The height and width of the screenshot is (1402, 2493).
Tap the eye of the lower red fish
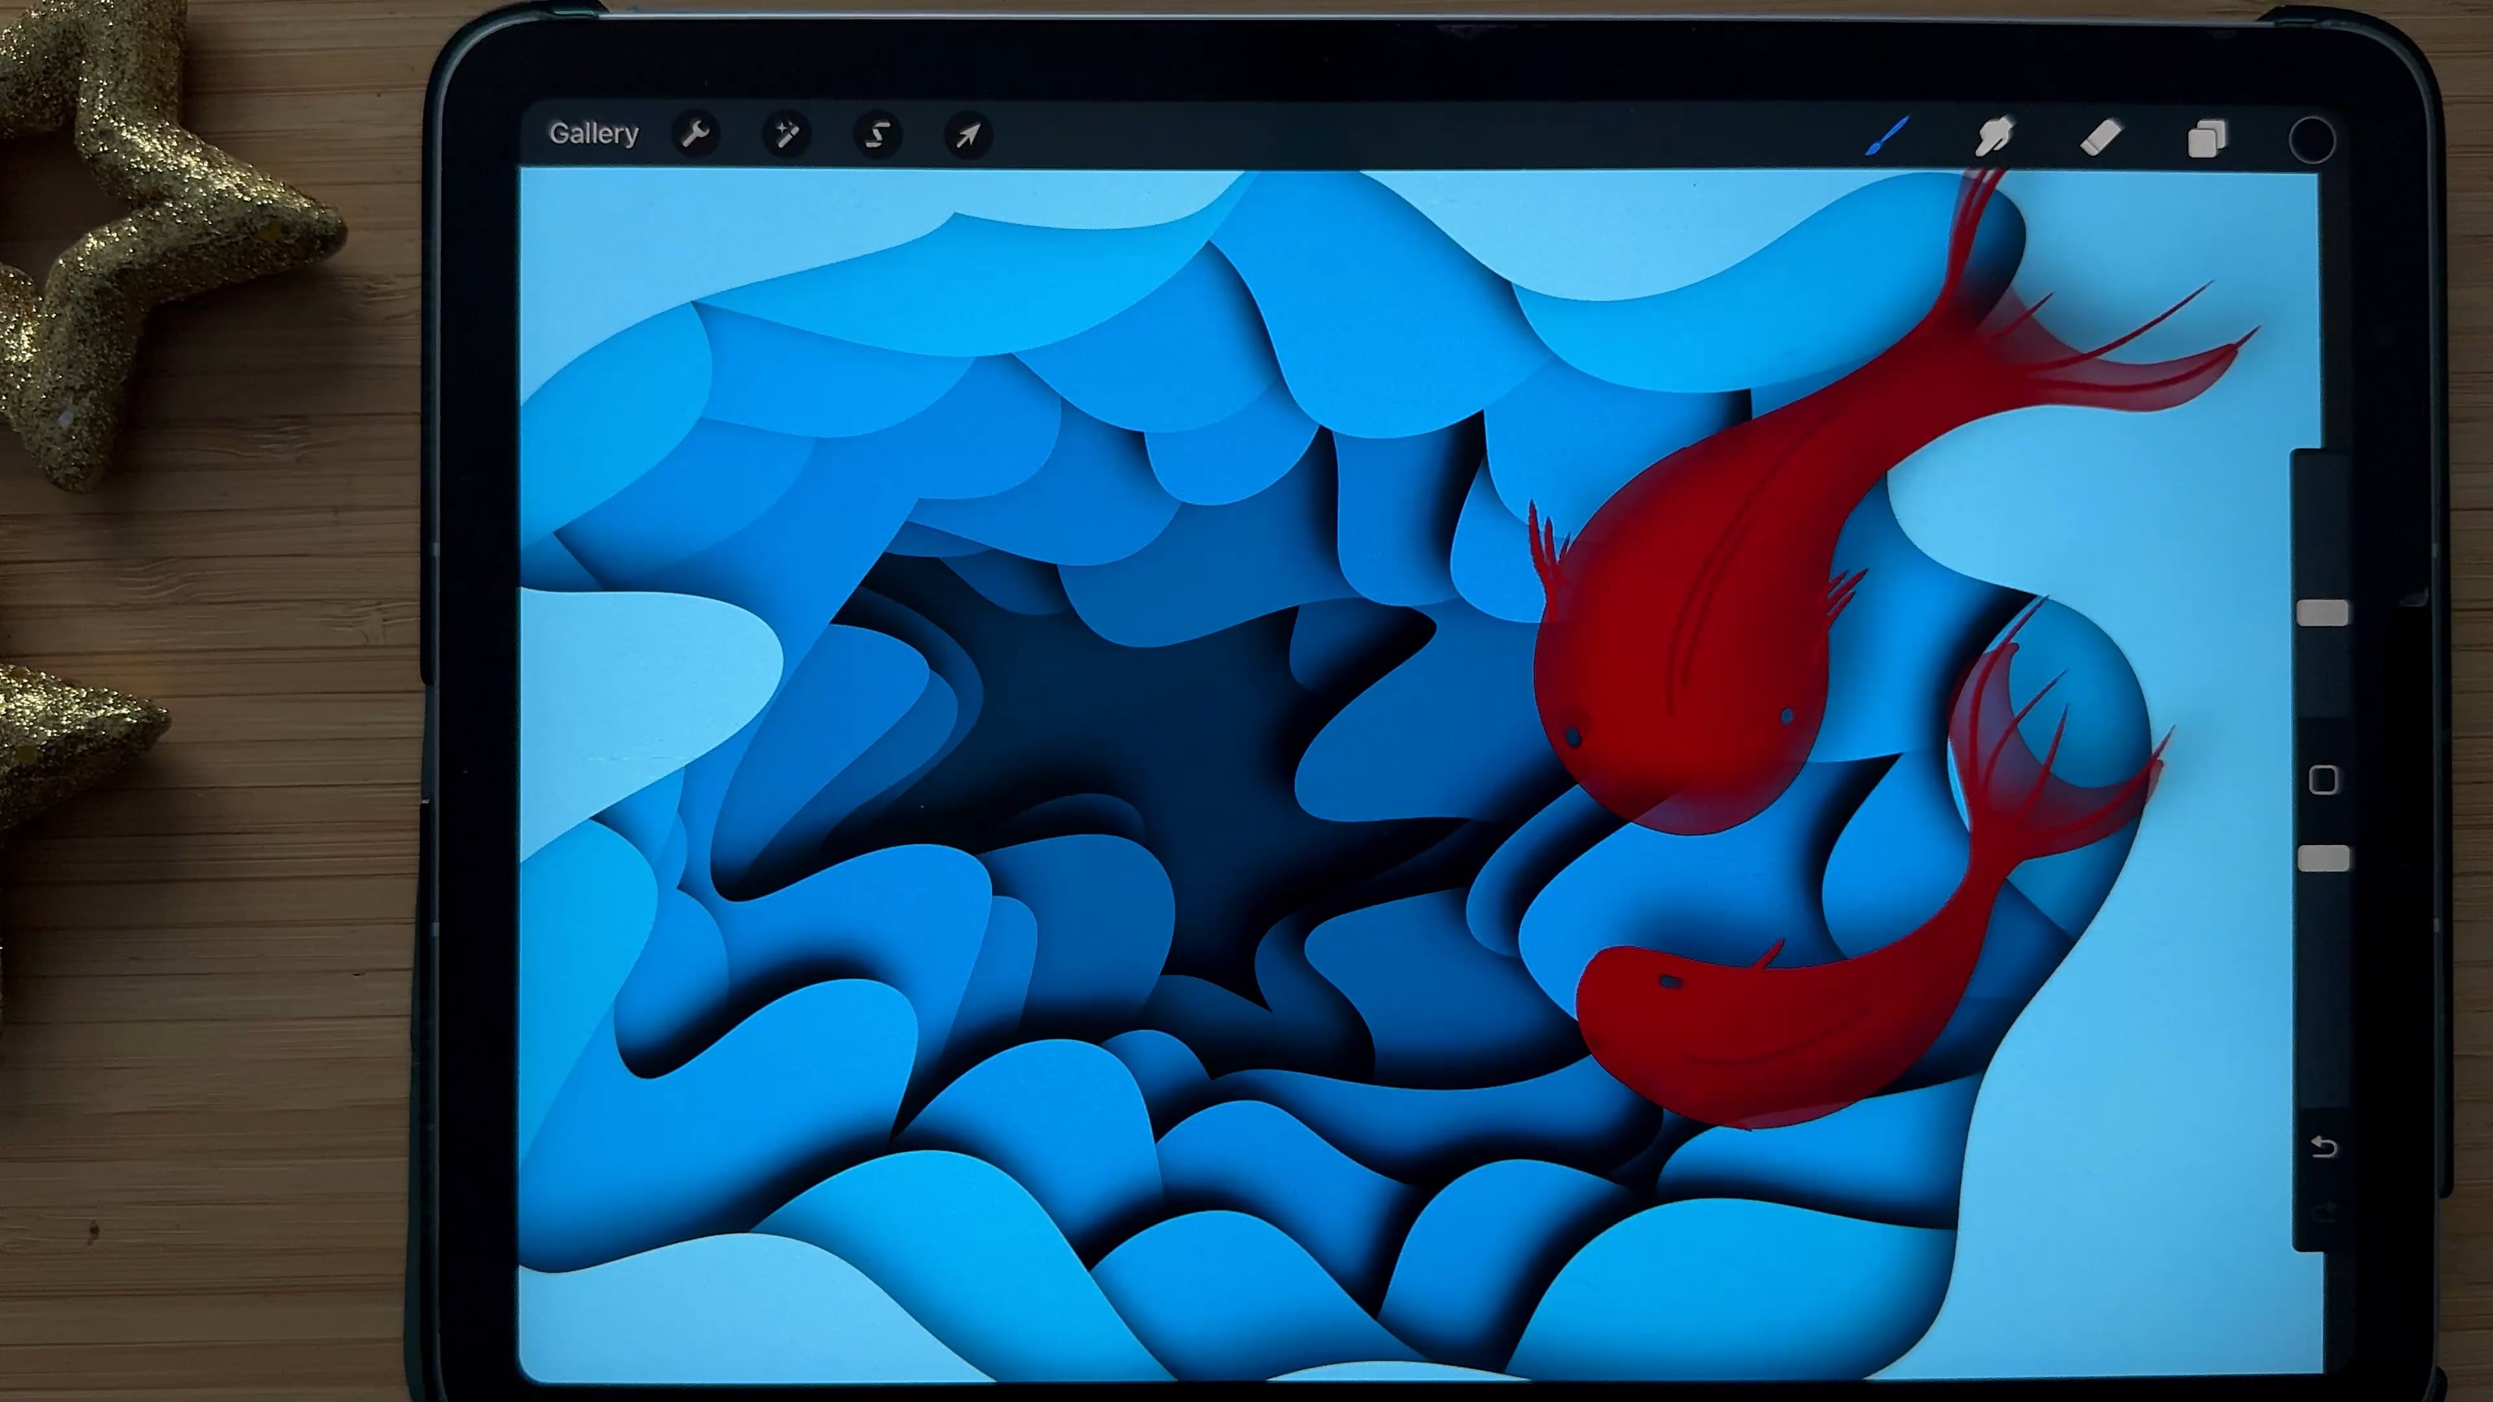tap(1670, 982)
